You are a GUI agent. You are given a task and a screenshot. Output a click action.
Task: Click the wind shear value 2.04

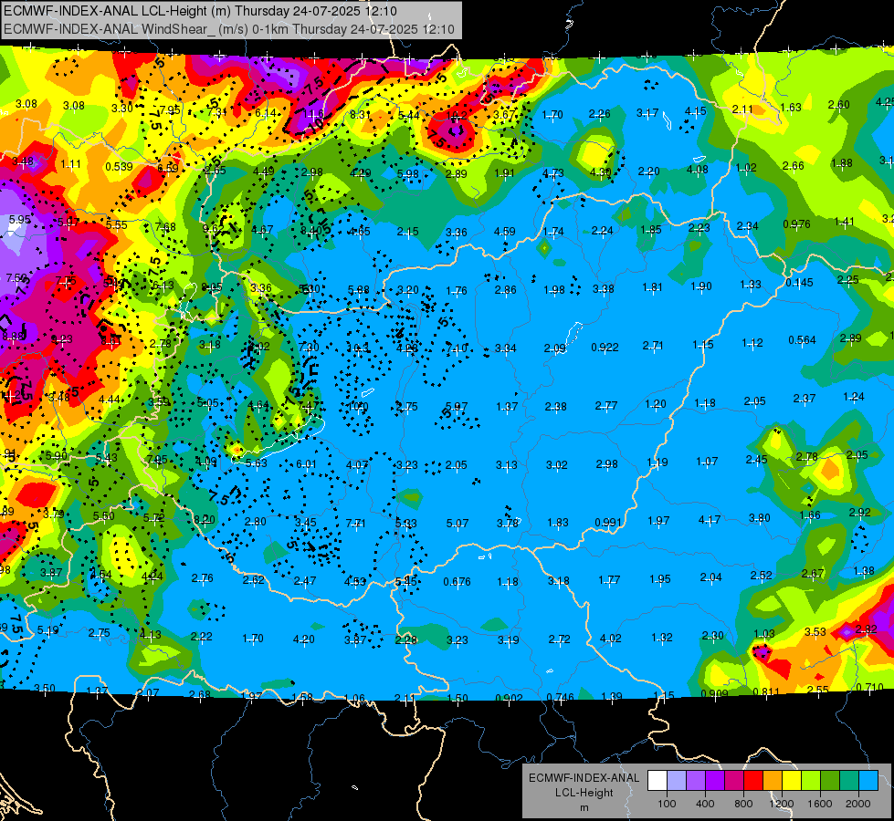[711, 577]
